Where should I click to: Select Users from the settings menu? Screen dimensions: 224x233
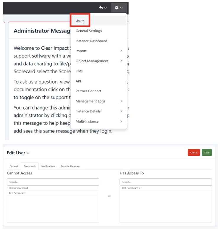(80, 21)
